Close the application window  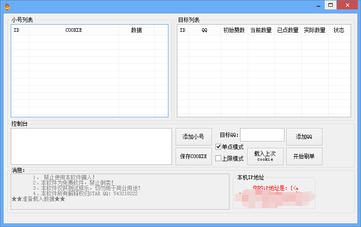(348, 5)
